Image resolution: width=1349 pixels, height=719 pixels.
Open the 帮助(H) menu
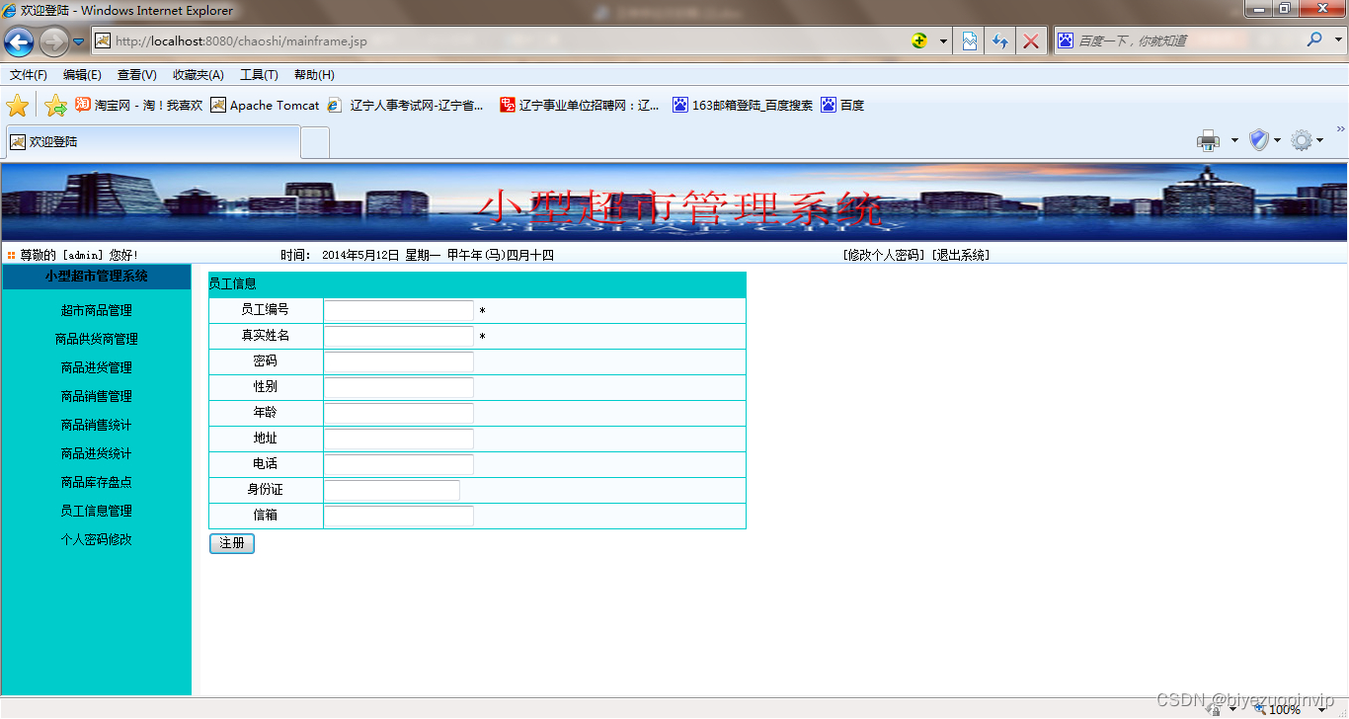click(x=315, y=75)
